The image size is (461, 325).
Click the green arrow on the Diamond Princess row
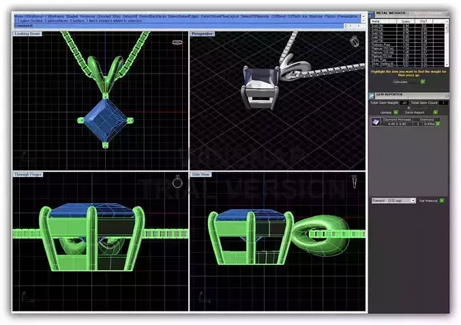point(438,124)
